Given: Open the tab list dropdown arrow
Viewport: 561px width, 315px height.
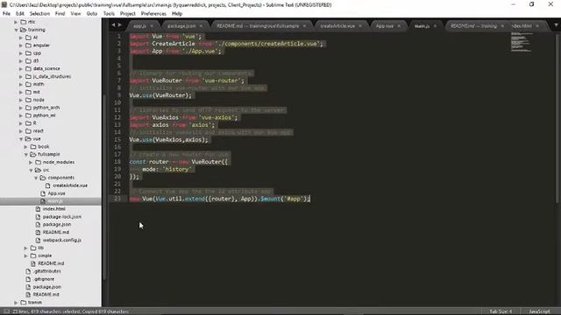Looking at the screenshot, I should [556, 25].
